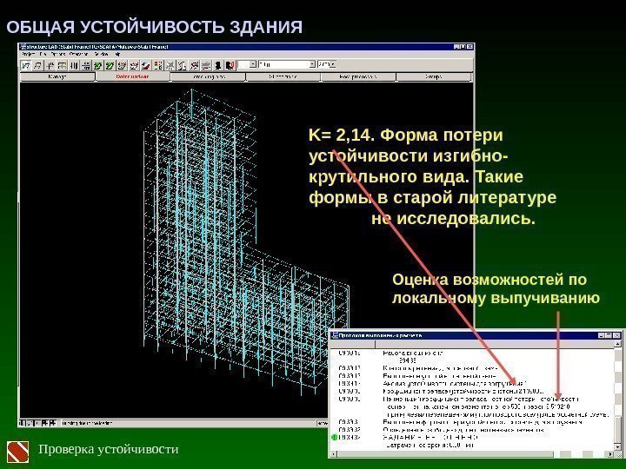Click the solid black figure toolbar icon
The image size is (626, 469).
[218, 65]
